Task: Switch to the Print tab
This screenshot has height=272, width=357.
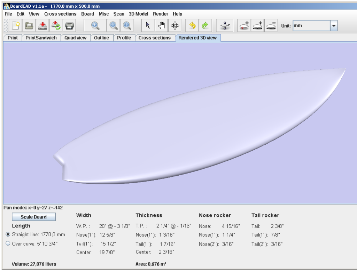Action: pos(13,38)
